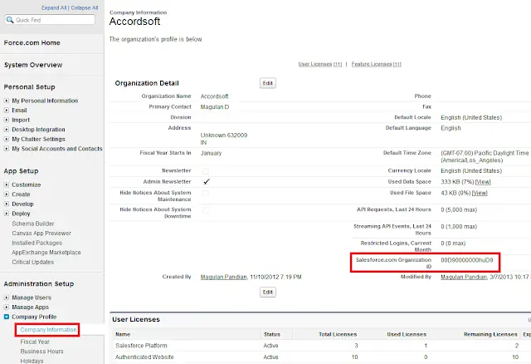Image resolution: width=531 pixels, height=364 pixels.
Task: Click Develop label
Action: (x=22, y=204)
